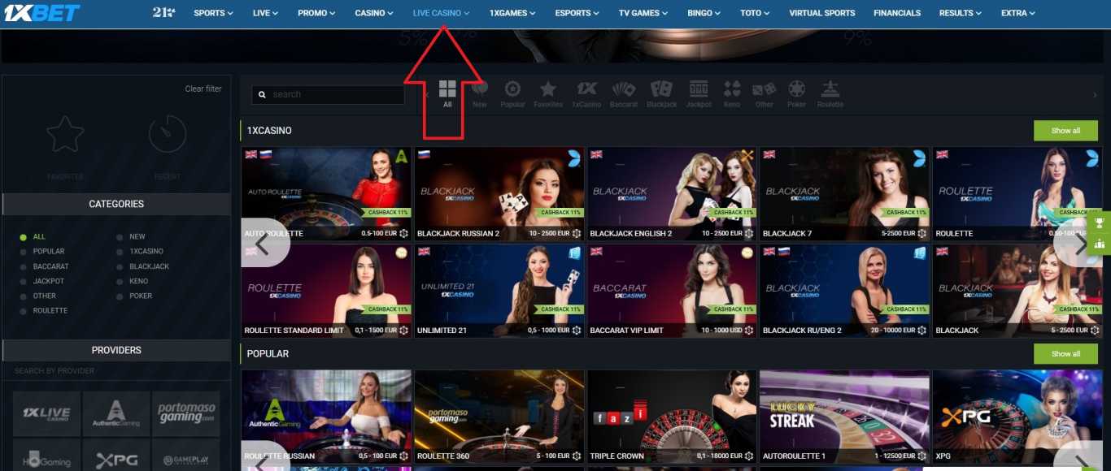Filter by the Keno category icon
Screen dimensions: 1111x471
732,89
